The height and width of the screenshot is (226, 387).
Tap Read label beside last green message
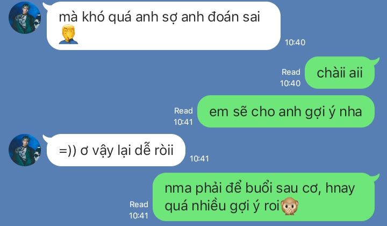pos(139,204)
